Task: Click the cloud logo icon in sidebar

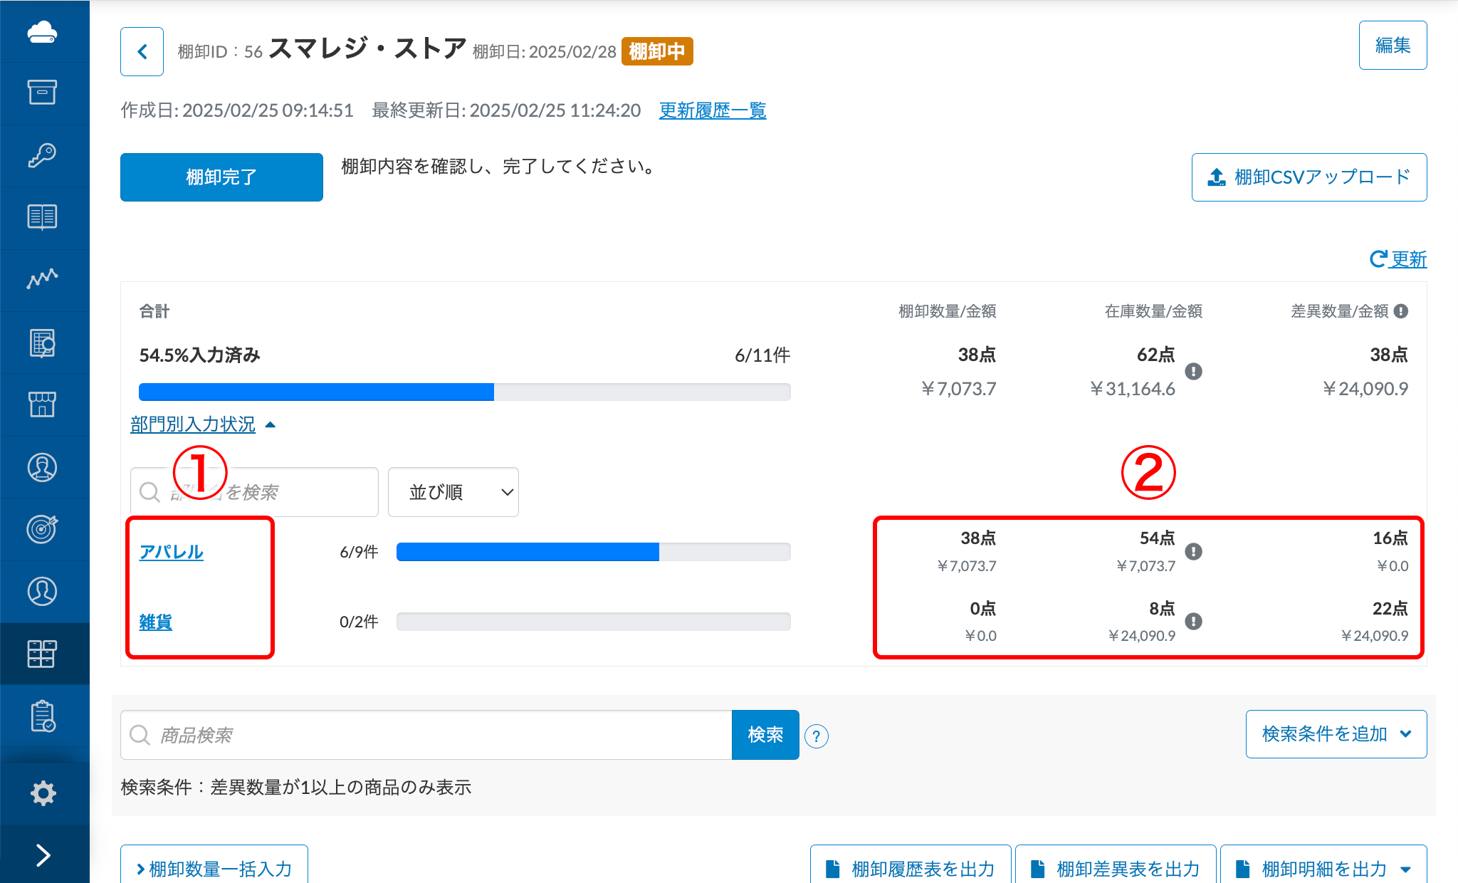Action: [x=42, y=32]
